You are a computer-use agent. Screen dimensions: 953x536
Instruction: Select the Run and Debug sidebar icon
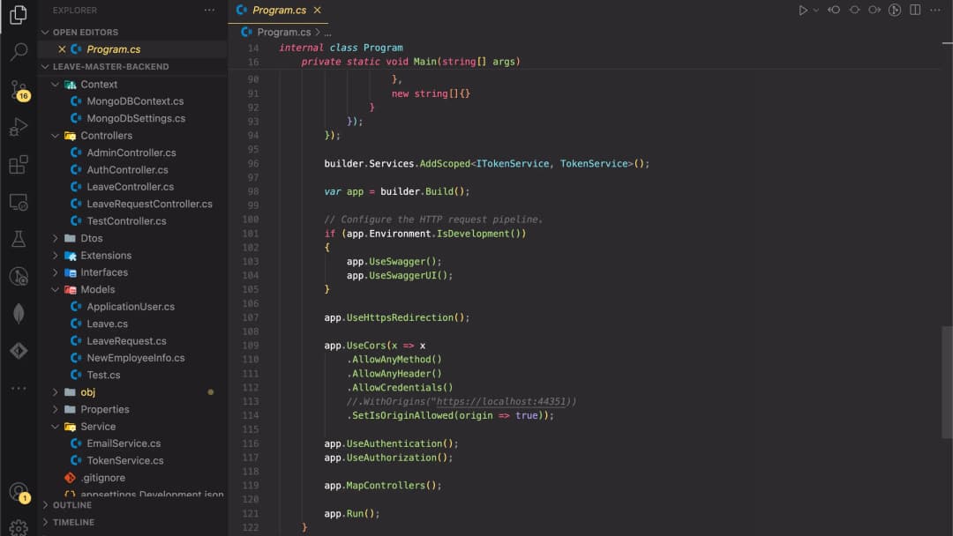(19, 126)
